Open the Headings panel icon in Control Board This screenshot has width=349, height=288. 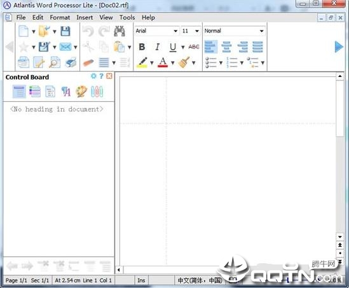pos(19,92)
